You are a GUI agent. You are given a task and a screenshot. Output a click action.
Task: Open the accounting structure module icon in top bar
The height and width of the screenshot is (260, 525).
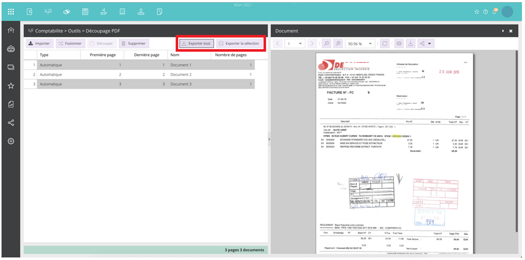48,12
